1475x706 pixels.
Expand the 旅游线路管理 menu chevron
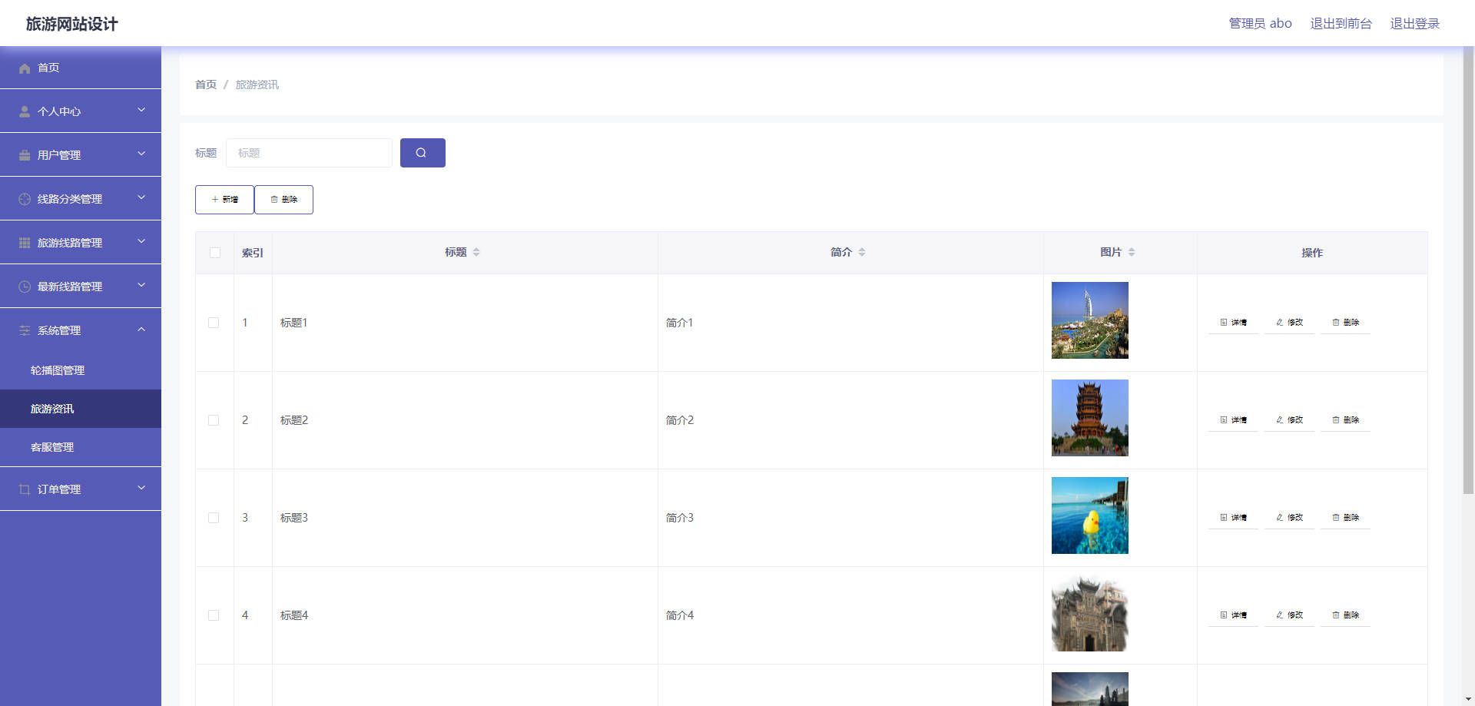click(x=141, y=241)
